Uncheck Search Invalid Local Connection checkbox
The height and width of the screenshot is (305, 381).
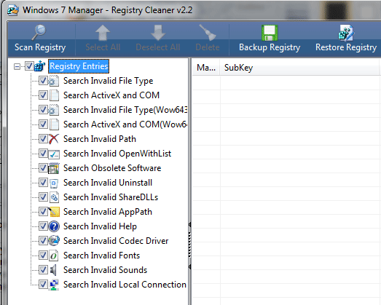coord(43,285)
